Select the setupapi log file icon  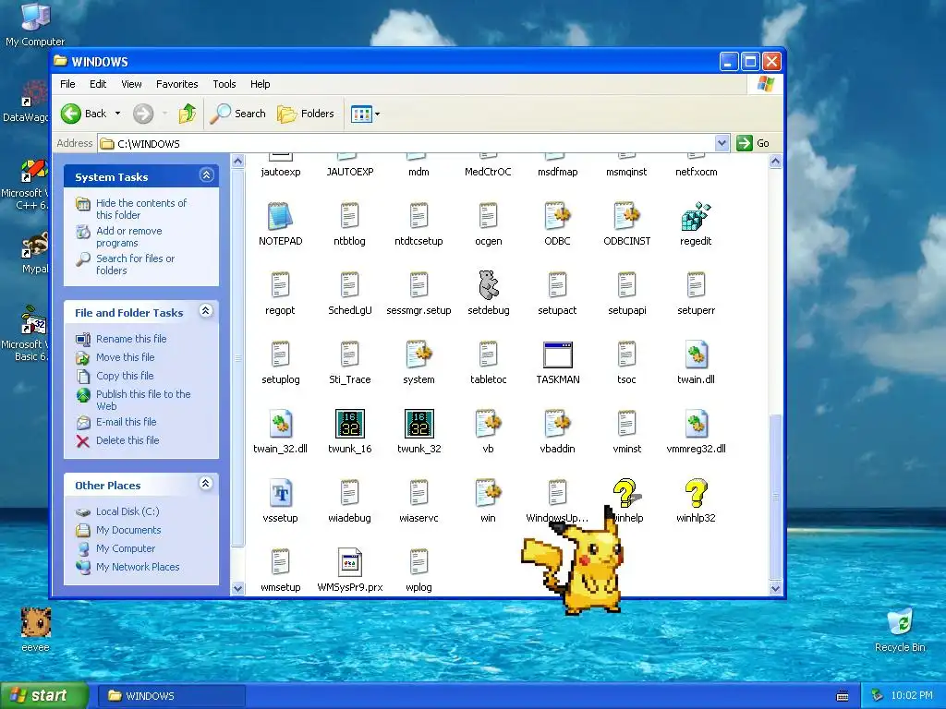click(x=627, y=285)
